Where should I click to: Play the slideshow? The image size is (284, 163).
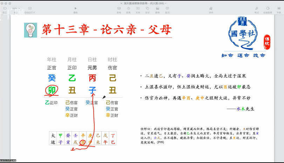pos(75,8)
